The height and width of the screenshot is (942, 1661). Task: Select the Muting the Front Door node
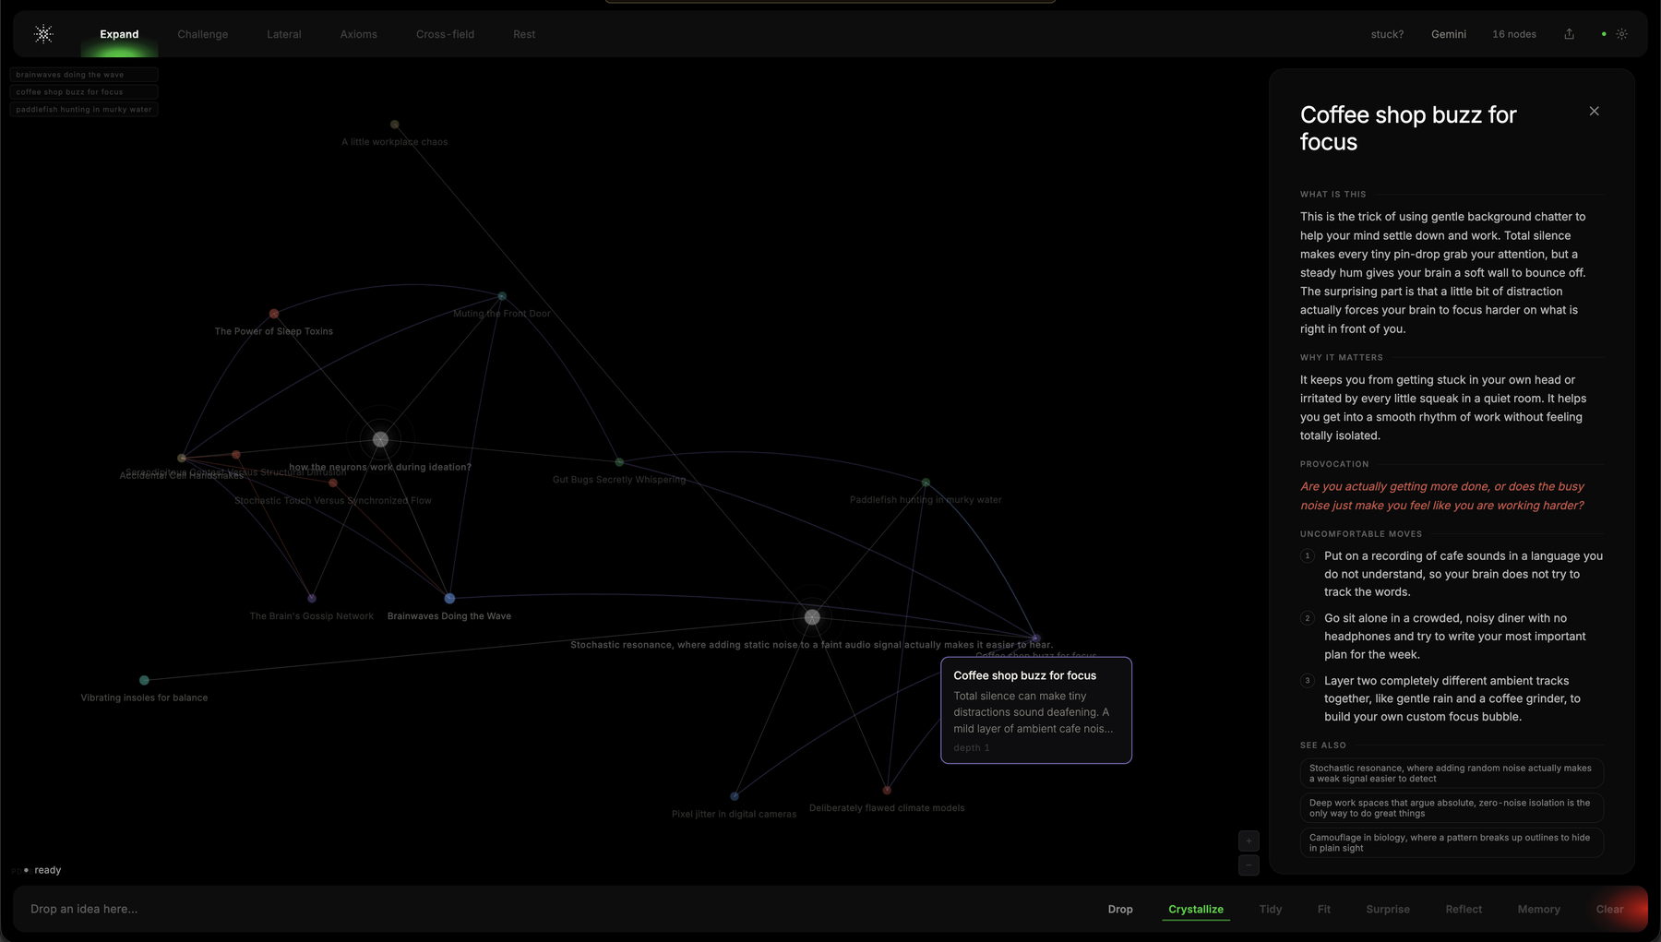(502, 296)
